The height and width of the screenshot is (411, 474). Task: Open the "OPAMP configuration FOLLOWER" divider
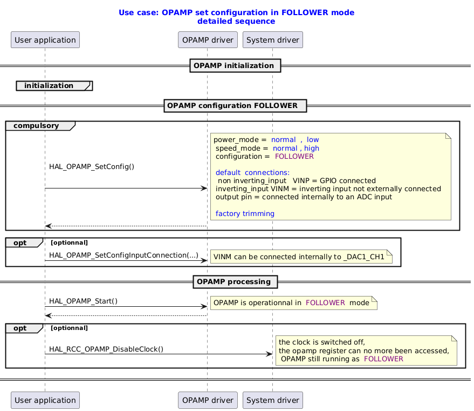(x=236, y=105)
